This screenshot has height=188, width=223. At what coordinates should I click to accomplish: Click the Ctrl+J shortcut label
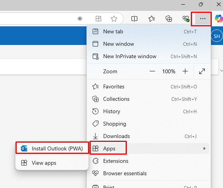[x=190, y=136]
